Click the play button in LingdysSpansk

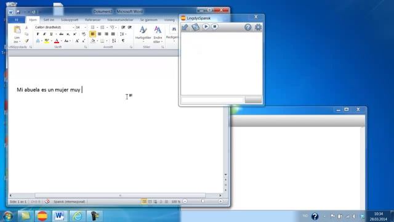point(206,27)
